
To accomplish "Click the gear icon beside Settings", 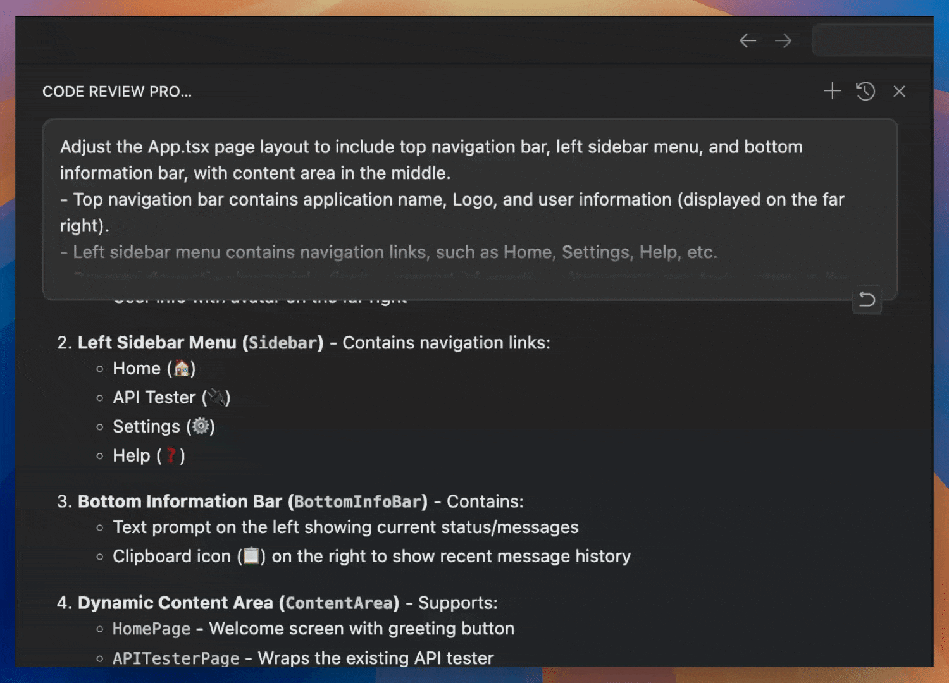I will [201, 426].
